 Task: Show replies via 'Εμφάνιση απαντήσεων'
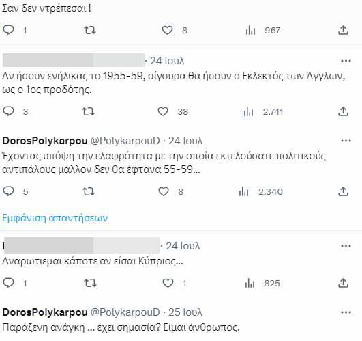pyautogui.click(x=55, y=218)
